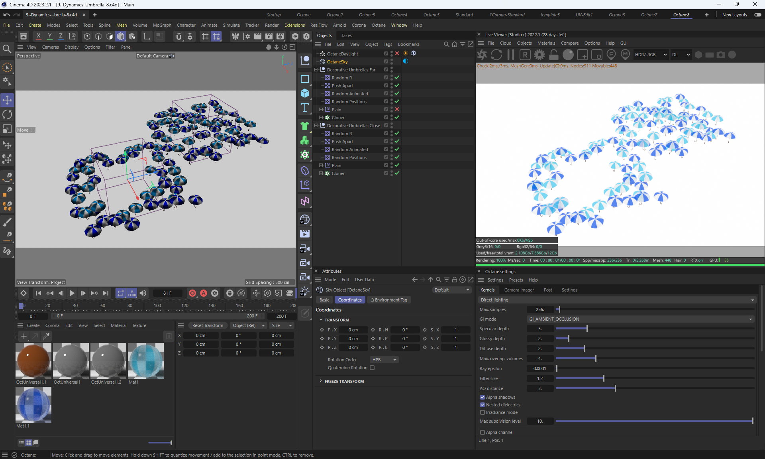Screen dimensions: 765x459
Task: Click the Reset Transform button
Action: point(208,325)
